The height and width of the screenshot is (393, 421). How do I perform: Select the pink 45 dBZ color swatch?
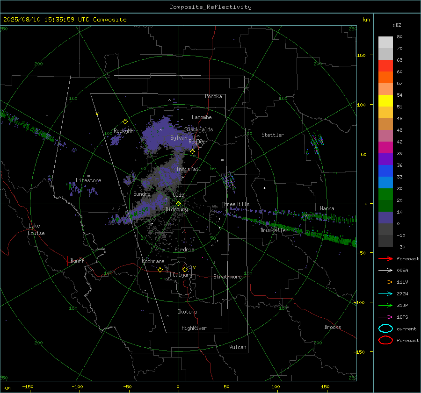[x=385, y=136]
